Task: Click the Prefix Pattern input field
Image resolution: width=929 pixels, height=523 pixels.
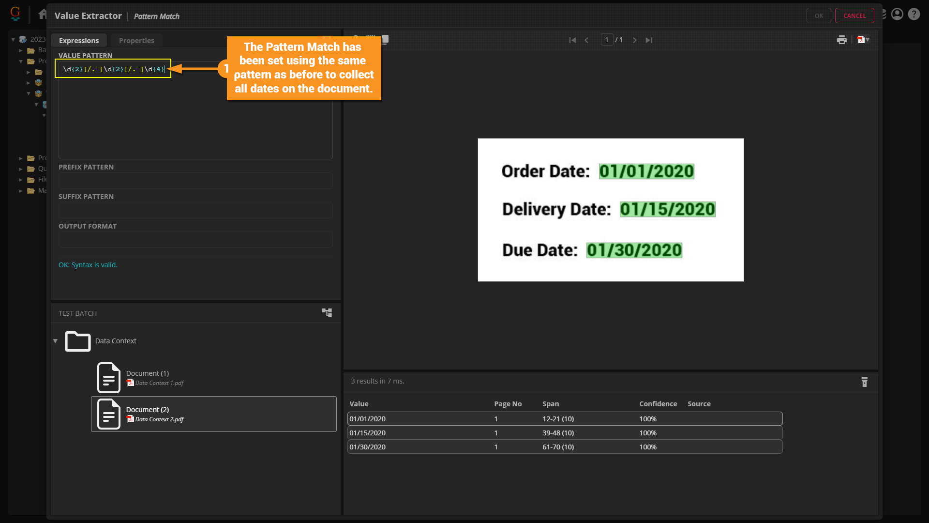Action: coord(195,181)
